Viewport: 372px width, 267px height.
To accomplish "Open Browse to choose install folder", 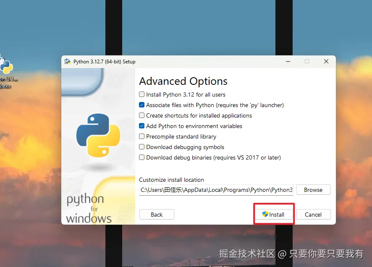I will point(313,190).
